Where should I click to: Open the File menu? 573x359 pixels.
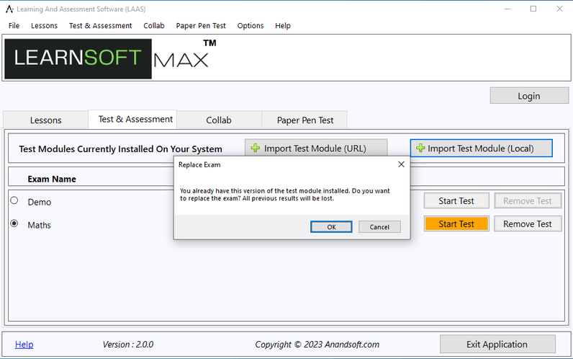pos(14,25)
